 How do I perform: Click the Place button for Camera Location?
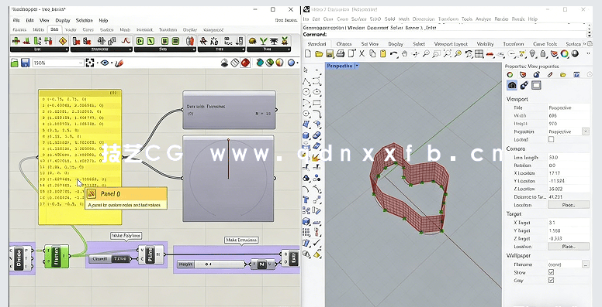pos(568,205)
